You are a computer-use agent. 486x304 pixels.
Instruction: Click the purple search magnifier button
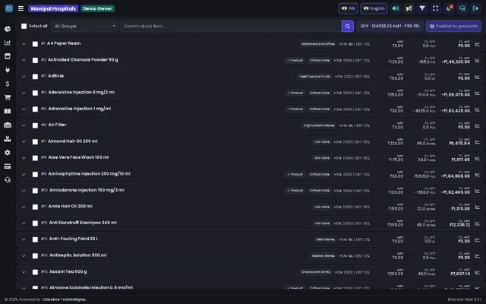[348, 27]
